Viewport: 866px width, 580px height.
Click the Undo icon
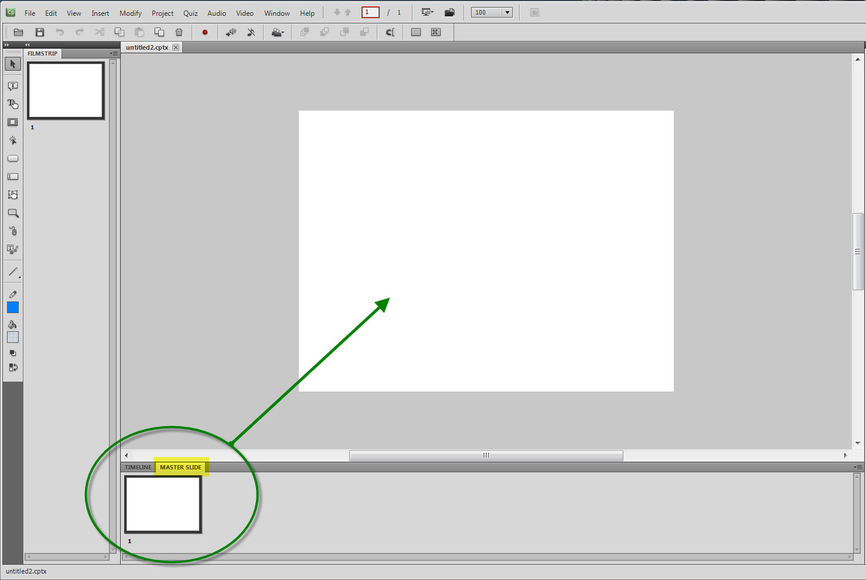(60, 32)
